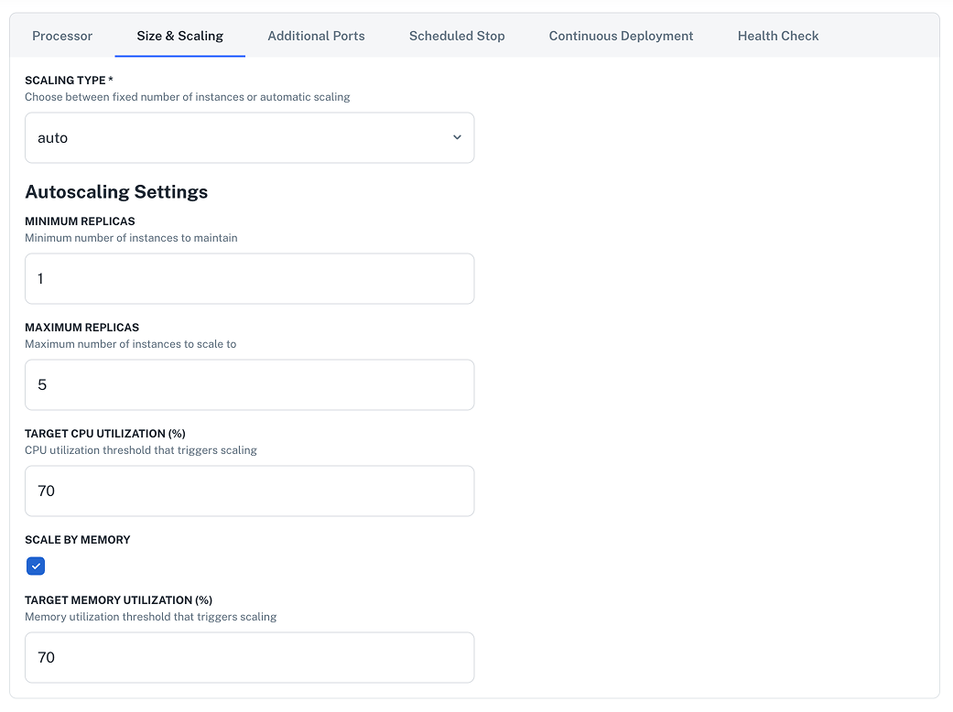Click the Scaling Type required label
Image resolution: width=953 pixels, height=712 pixels.
coord(69,80)
